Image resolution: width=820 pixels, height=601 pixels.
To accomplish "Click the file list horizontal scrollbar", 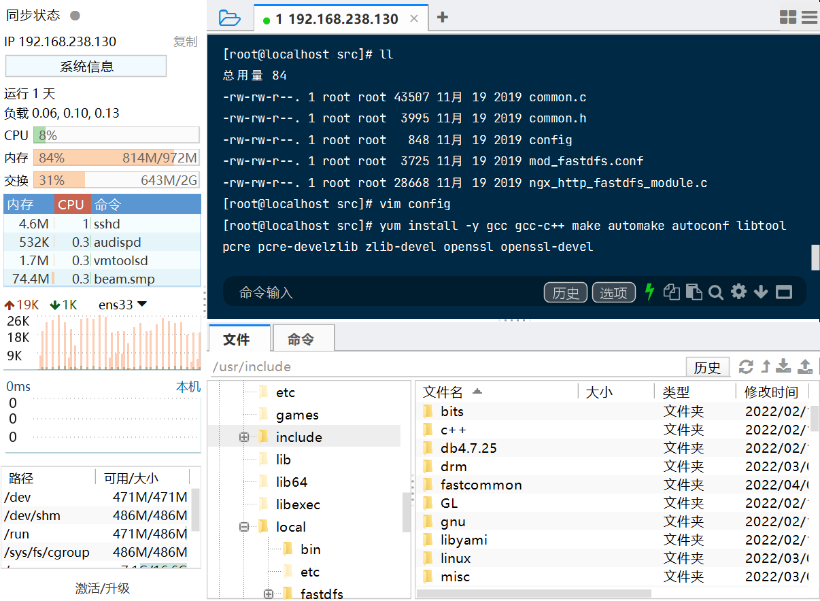I will point(534,594).
